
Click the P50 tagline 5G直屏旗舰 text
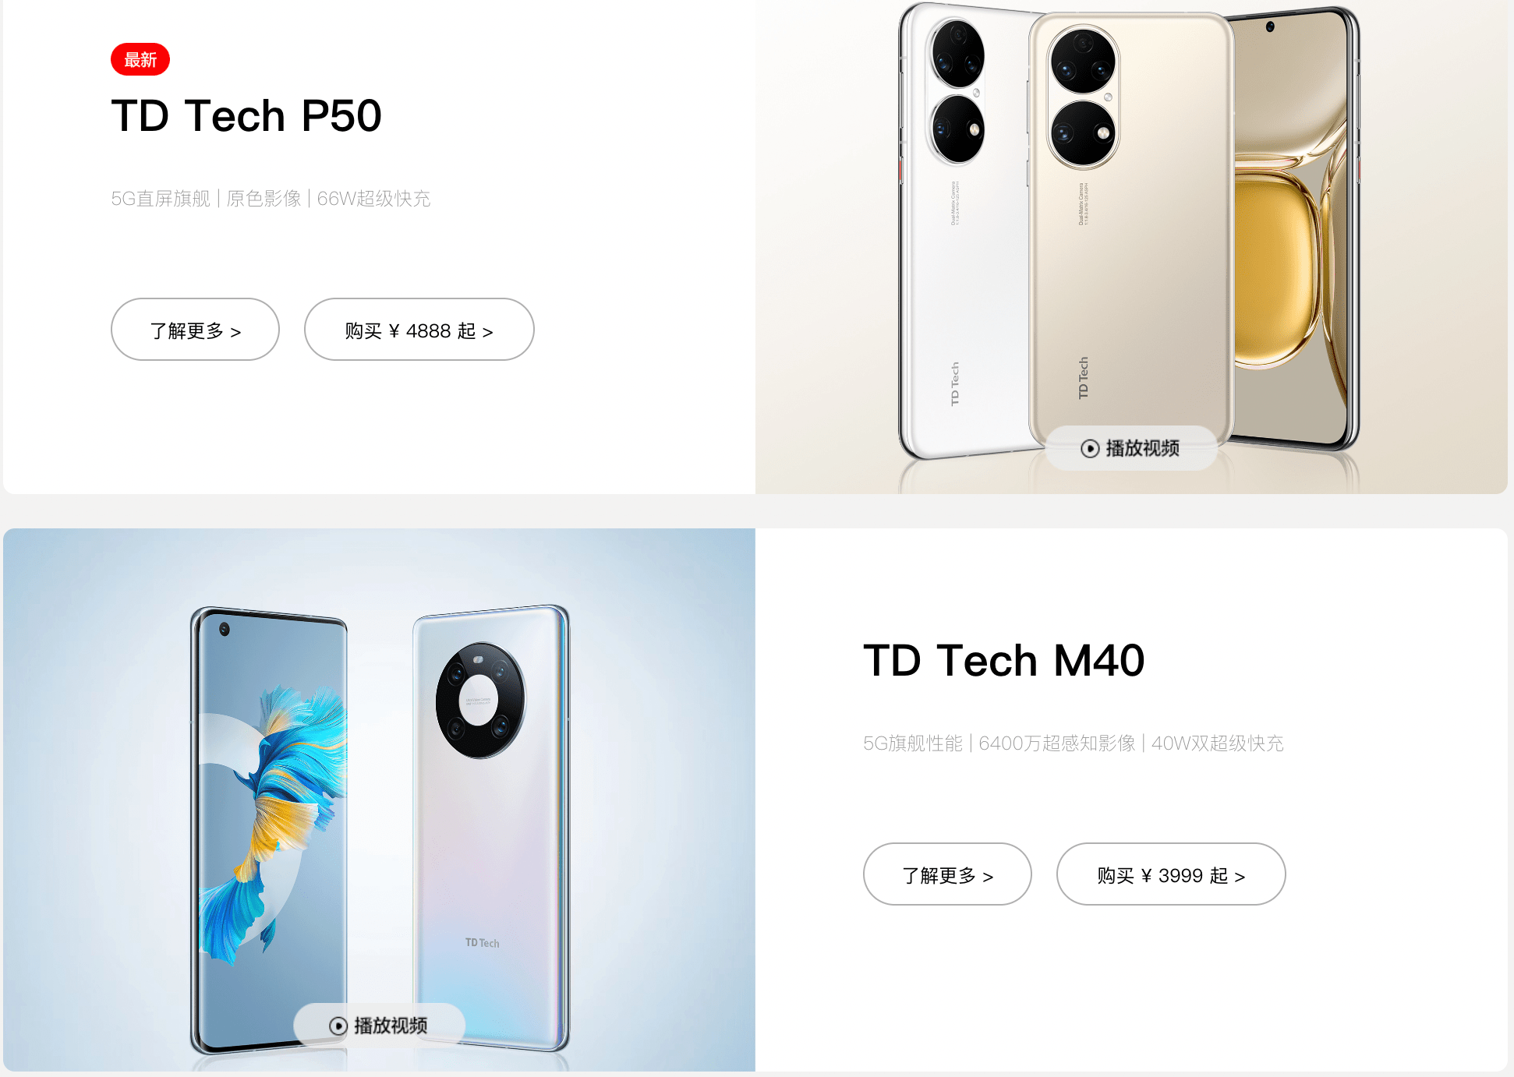click(x=161, y=199)
